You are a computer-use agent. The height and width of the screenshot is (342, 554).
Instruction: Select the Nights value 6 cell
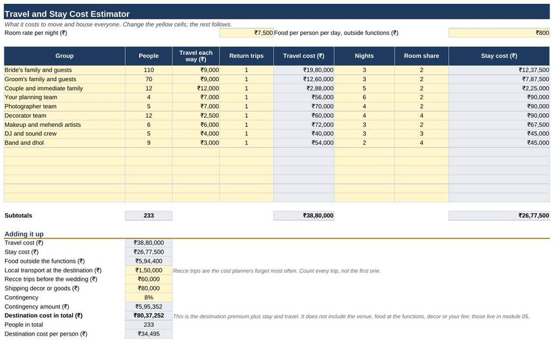coord(364,97)
